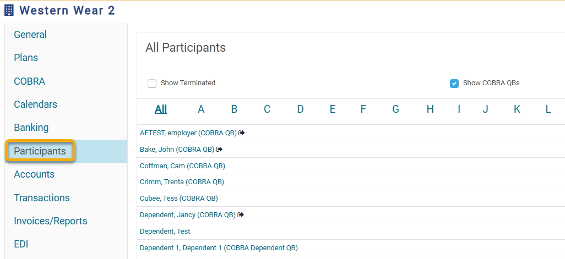
Task: Click the arrow icon next to AETEST, employer
Action: [242, 133]
